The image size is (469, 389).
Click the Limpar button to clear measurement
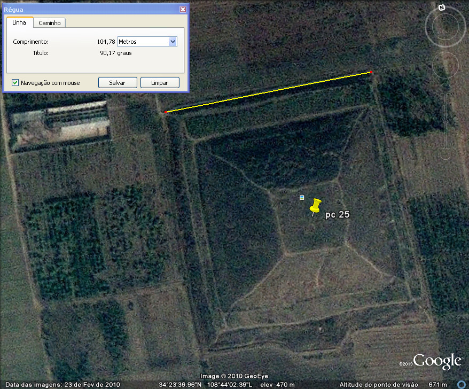[160, 83]
